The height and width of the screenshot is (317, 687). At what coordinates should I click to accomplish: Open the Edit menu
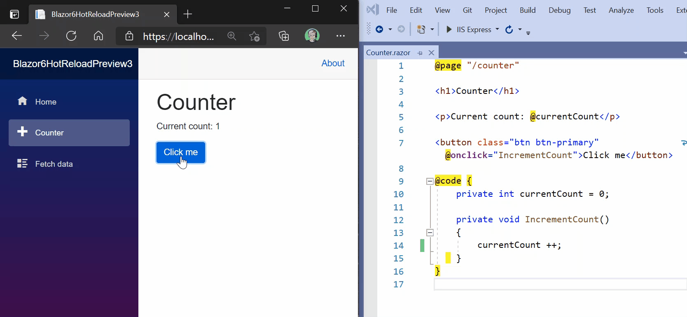(416, 10)
